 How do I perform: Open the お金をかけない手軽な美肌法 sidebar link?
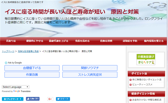(x=147, y=100)
